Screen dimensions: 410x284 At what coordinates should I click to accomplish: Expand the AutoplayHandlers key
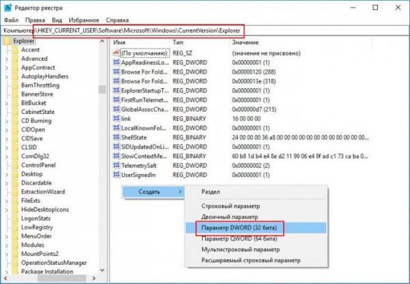tap(7, 77)
